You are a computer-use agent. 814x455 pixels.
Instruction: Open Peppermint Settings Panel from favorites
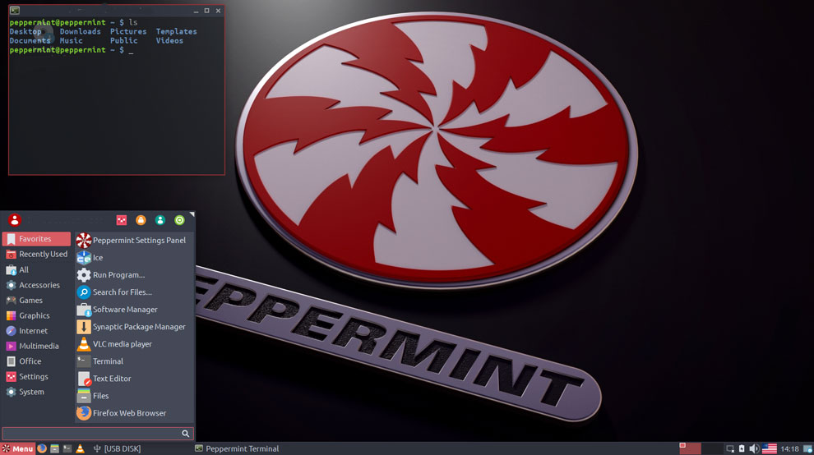[x=135, y=240]
